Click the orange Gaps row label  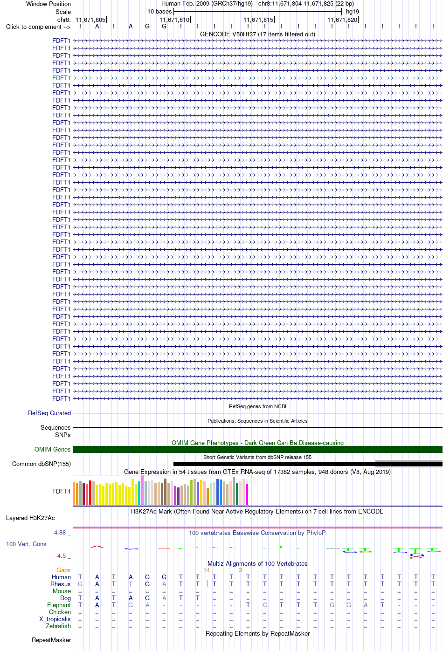click(x=63, y=570)
